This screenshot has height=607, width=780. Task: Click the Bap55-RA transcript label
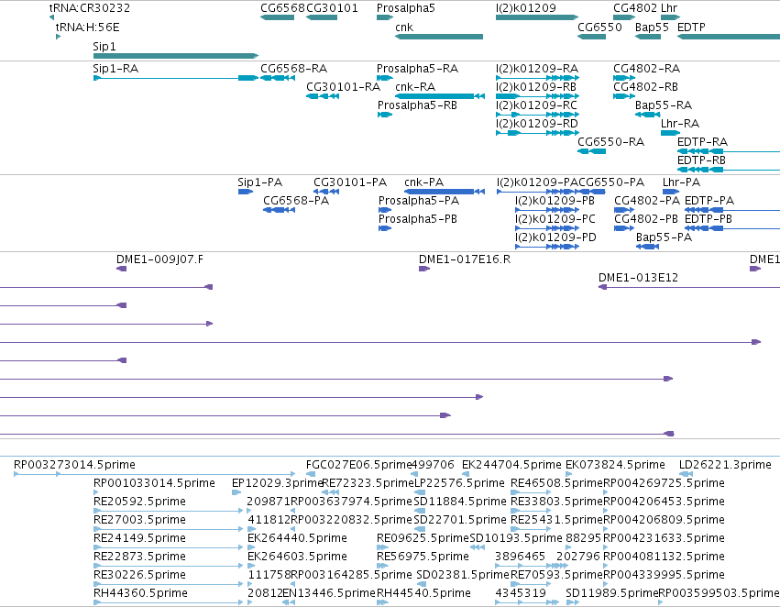(664, 105)
